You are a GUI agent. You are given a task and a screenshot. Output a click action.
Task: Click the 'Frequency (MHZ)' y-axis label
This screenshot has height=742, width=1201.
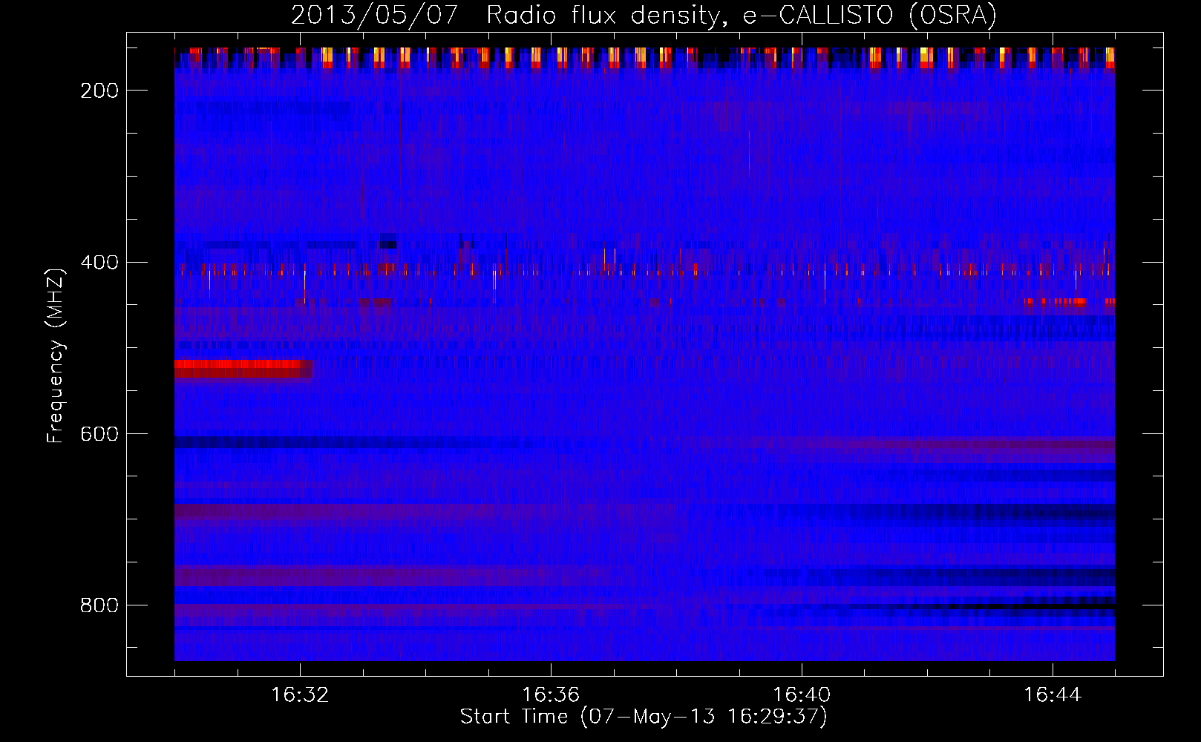pos(55,355)
